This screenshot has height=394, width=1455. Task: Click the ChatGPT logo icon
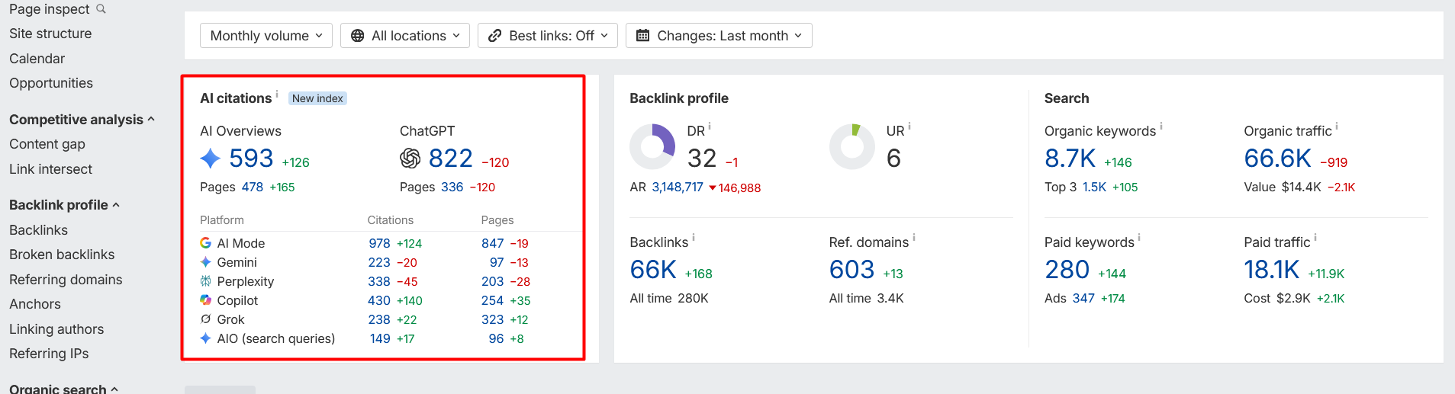pos(410,159)
